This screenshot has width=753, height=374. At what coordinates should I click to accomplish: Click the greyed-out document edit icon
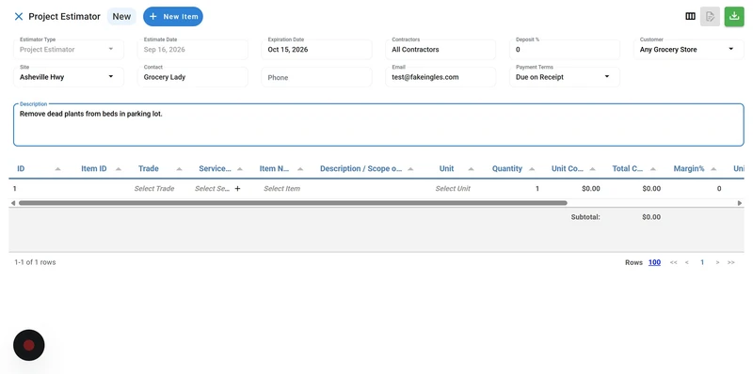point(710,16)
